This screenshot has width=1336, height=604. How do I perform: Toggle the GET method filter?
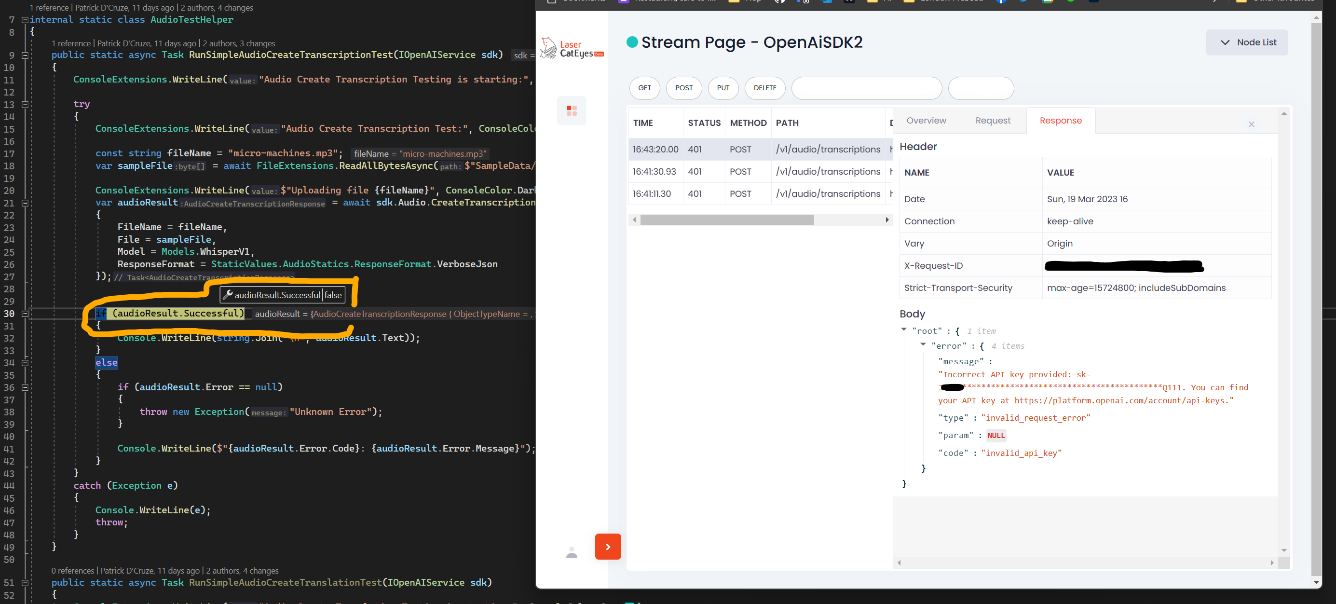(644, 88)
